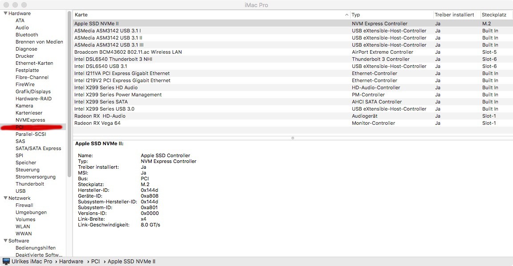This screenshot has width=513, height=266.
Task: Click the computer icon in path bar
Action: 6,261
